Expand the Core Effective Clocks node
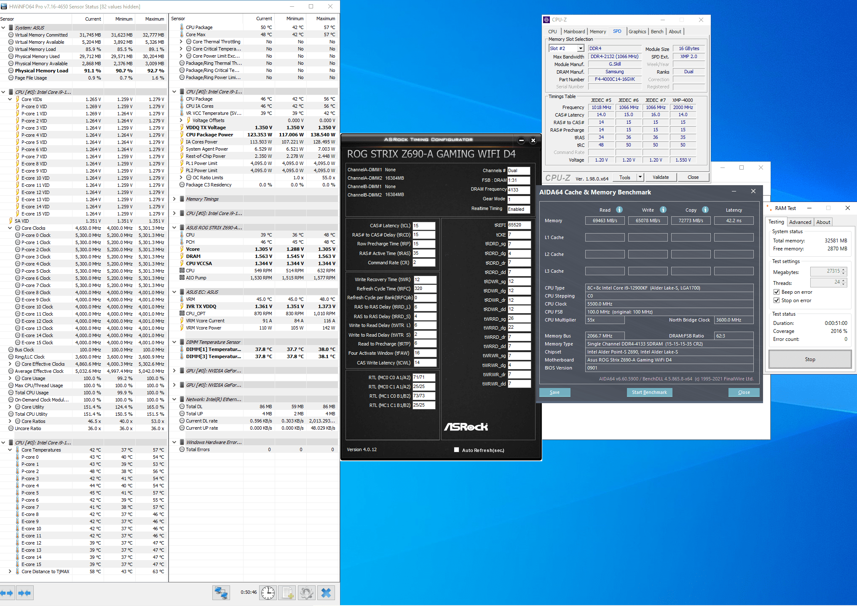The width and height of the screenshot is (857, 606). 10,364
